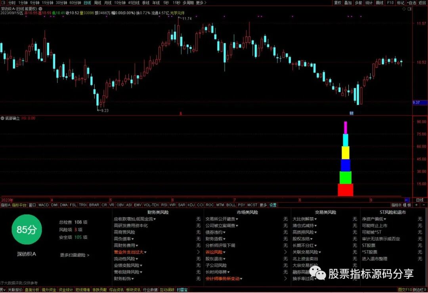Click the 统计 statistics button
This screenshot has height=293, width=428.
369,2
